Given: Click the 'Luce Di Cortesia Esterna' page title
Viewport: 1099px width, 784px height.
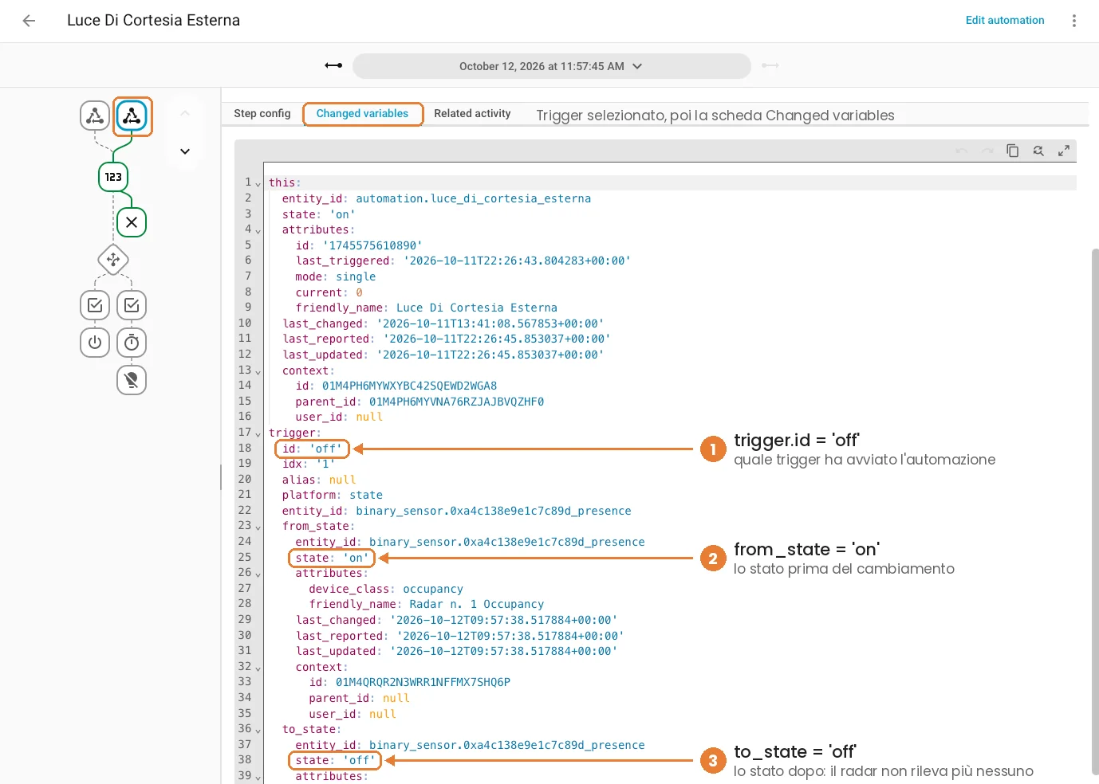Looking at the screenshot, I should pyautogui.click(x=153, y=21).
